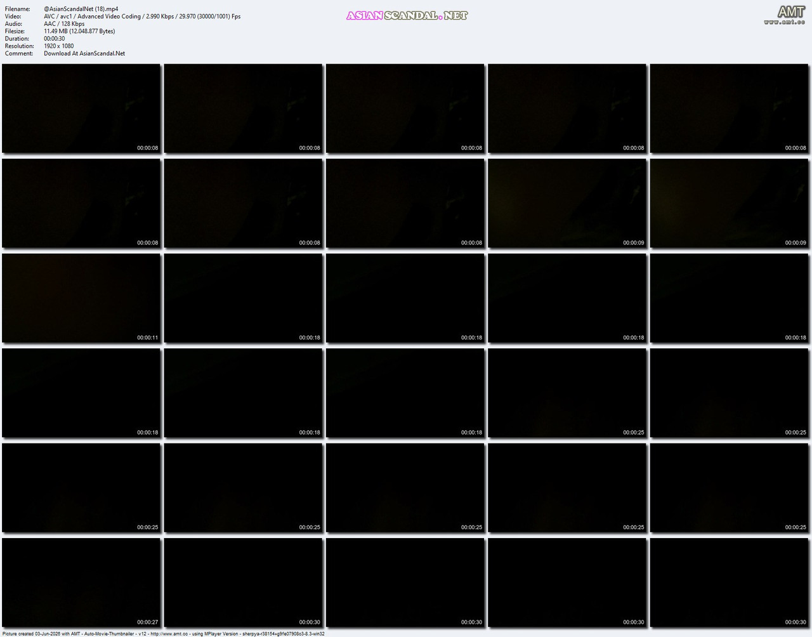Screen dimensions: 812x637
Task: Select the audio info 'AAC / 128 Kbps'
Action: tap(64, 23)
